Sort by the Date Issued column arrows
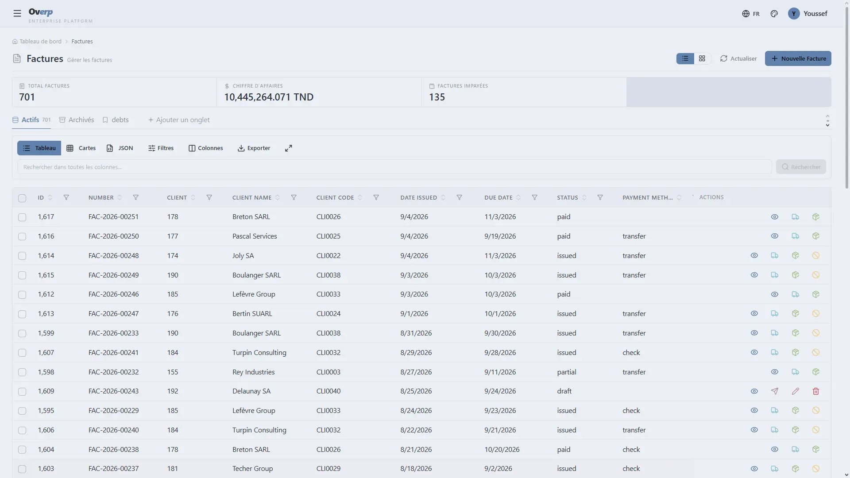This screenshot has height=478, width=850. [x=443, y=197]
